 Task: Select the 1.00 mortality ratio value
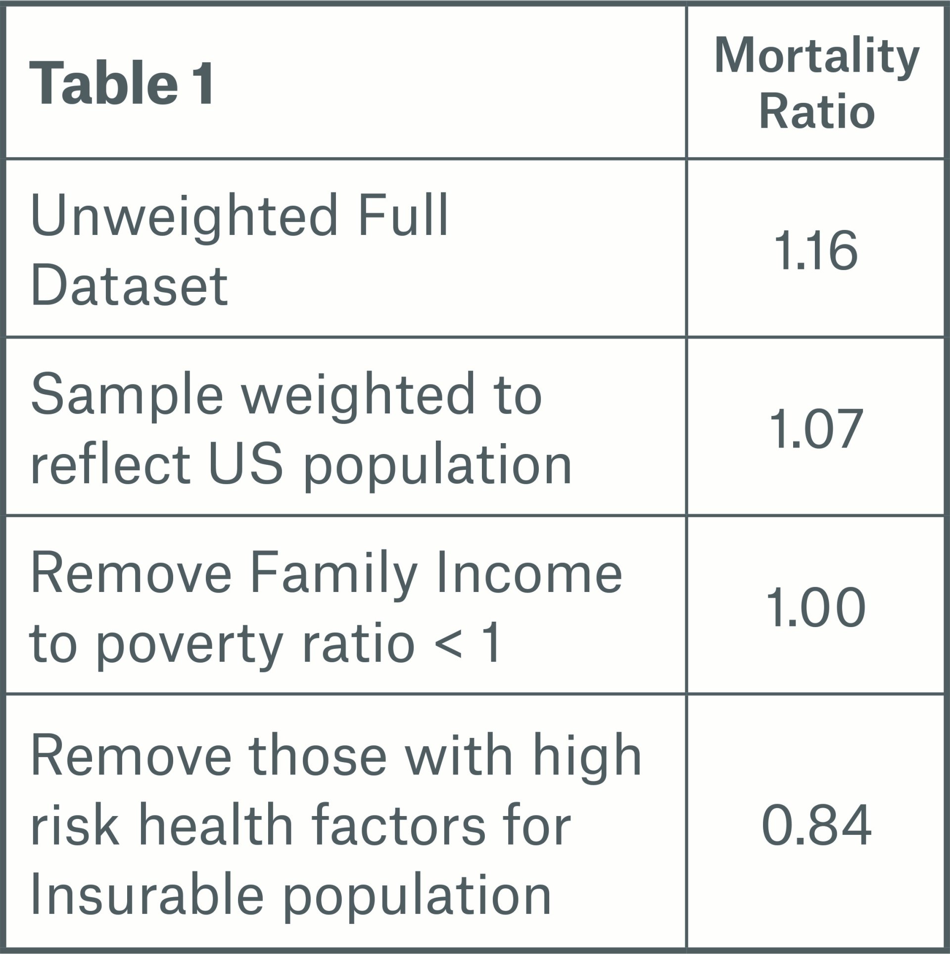point(816,608)
